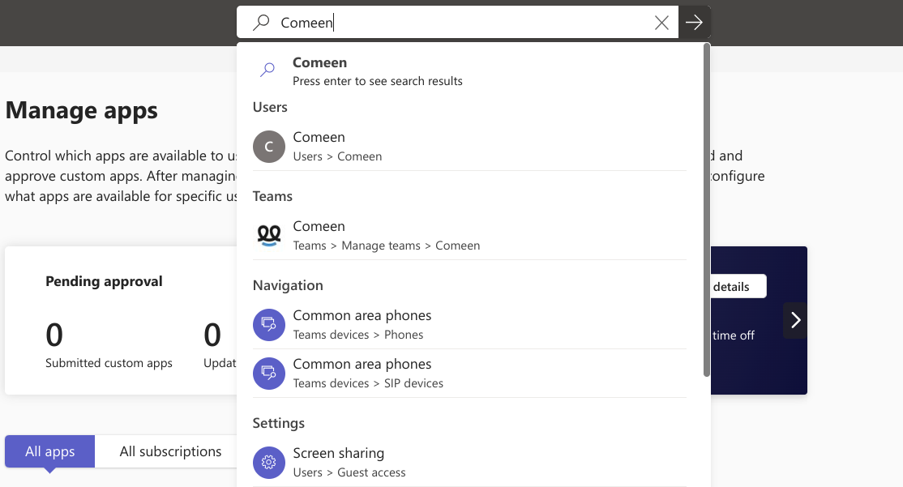This screenshot has height=487, width=903.
Task: Select Common area phones under Phones icon
Action: (x=269, y=325)
